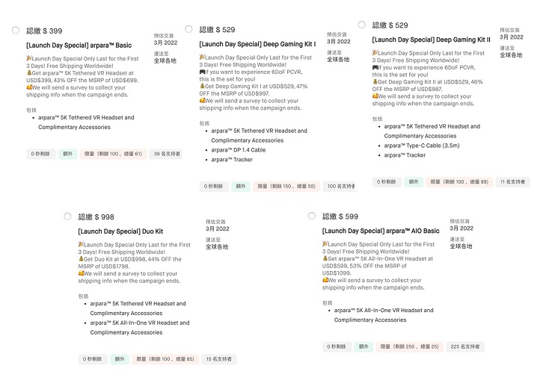546x386 pixels.
Task: Click the arpara AIO Basic reward title
Action: pyautogui.click(x=381, y=231)
